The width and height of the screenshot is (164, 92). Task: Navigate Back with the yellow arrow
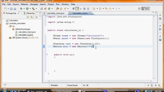(110, 9)
